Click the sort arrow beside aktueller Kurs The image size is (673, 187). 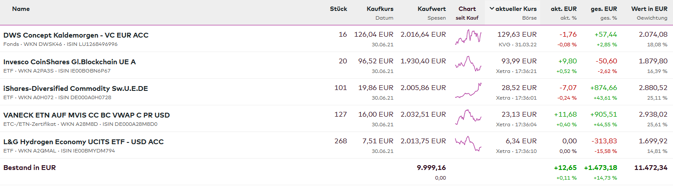491,9
